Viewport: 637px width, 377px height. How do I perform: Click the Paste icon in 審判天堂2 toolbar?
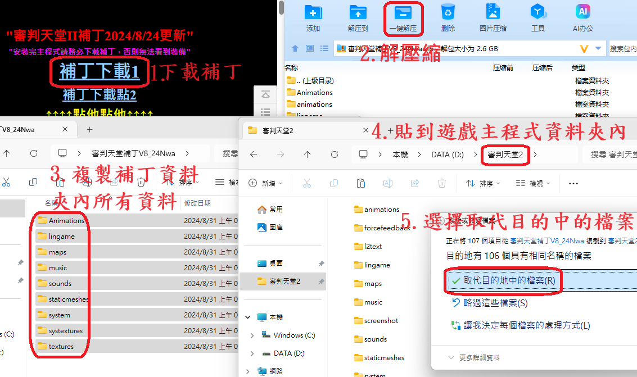[x=361, y=183]
